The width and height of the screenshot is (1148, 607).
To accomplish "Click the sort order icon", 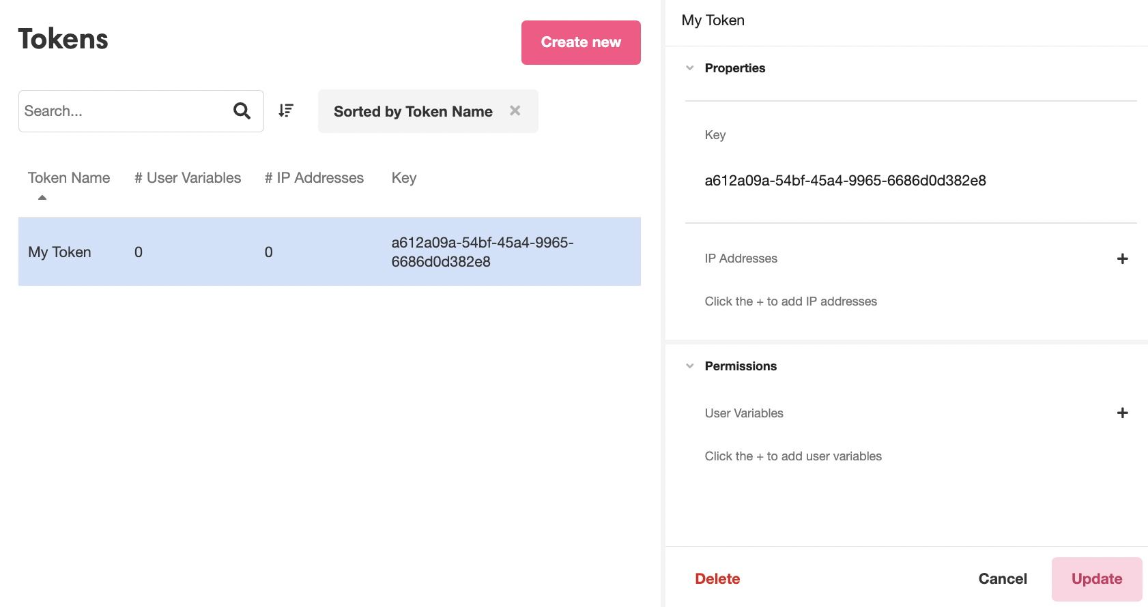I will pyautogui.click(x=286, y=110).
